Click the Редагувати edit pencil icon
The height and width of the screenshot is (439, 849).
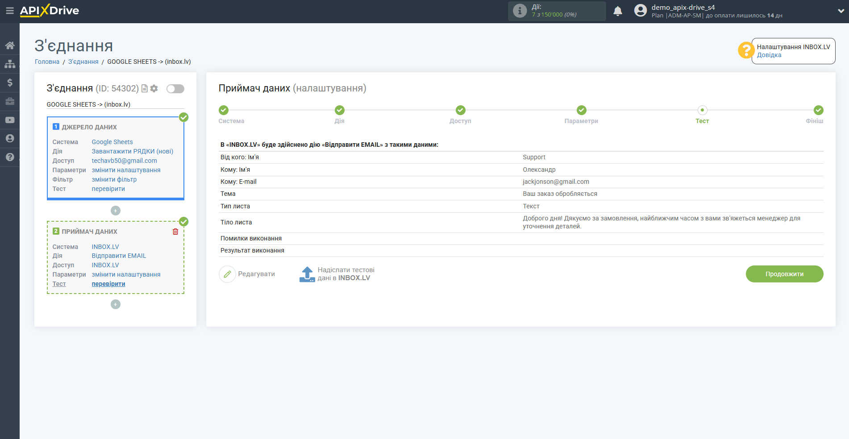click(227, 274)
